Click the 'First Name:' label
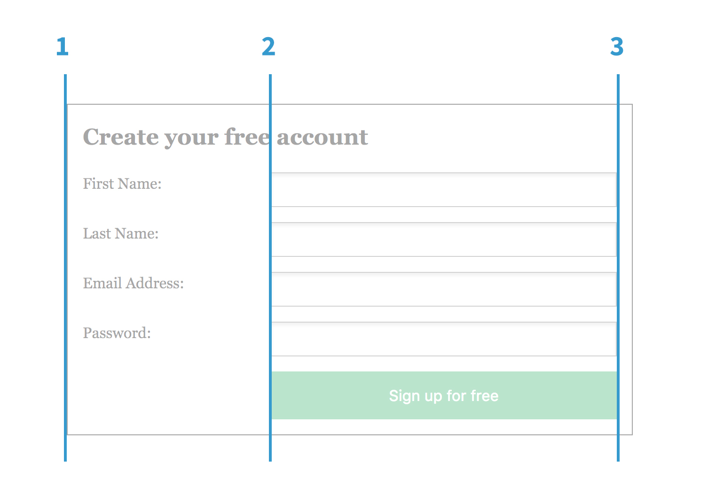Viewport: 708px width, 494px height. click(x=122, y=184)
